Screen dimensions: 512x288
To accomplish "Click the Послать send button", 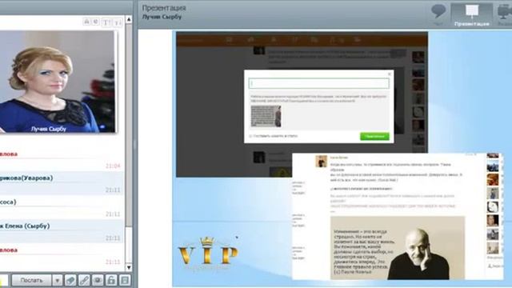I will (31, 280).
